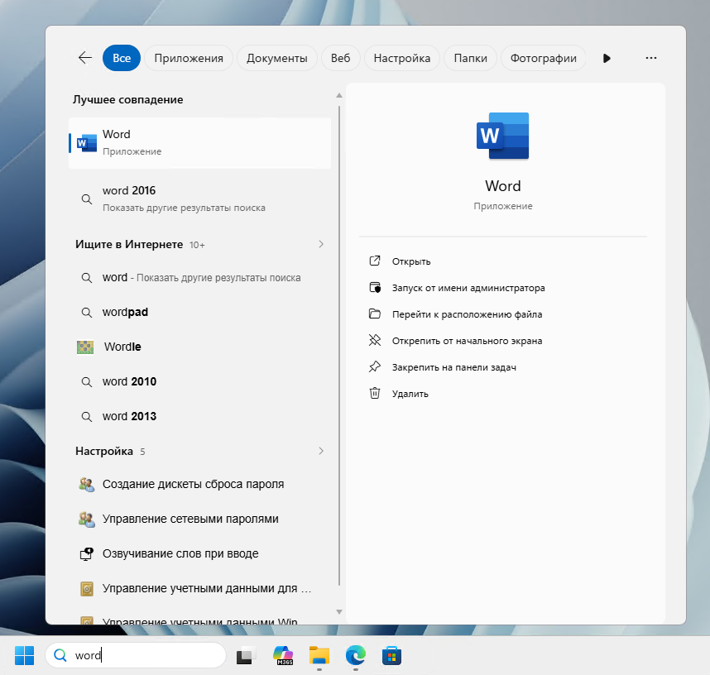Click the safe icon beside credential manager result
The image size is (710, 675).
tap(87, 588)
